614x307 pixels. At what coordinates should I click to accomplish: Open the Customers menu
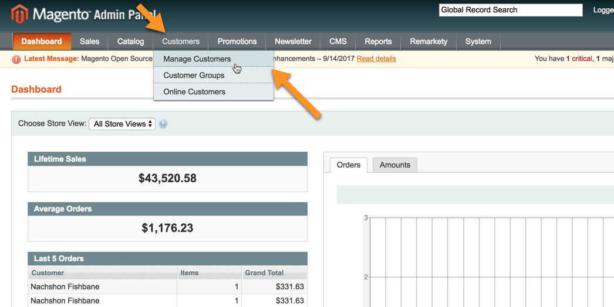181,42
